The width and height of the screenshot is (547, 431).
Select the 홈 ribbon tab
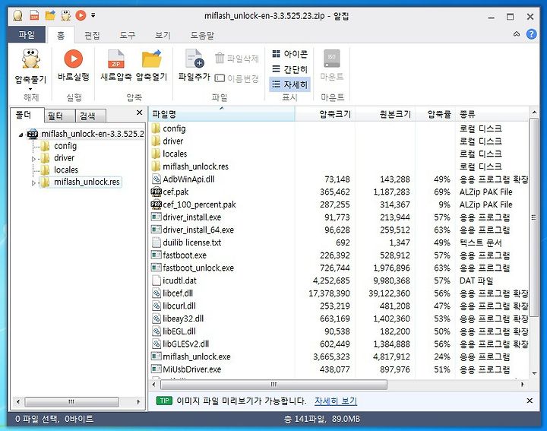coord(61,35)
